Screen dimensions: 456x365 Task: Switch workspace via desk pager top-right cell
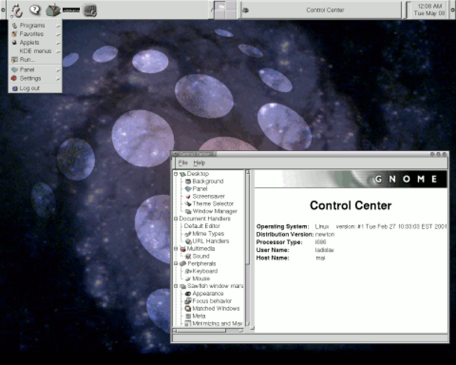(x=231, y=5)
